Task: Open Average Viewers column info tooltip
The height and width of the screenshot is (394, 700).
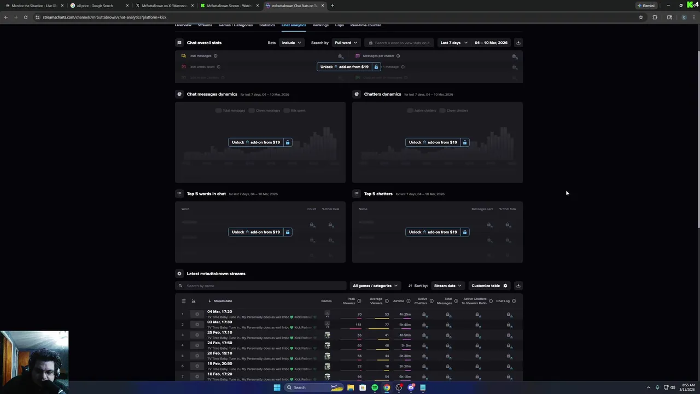Action: (387, 301)
